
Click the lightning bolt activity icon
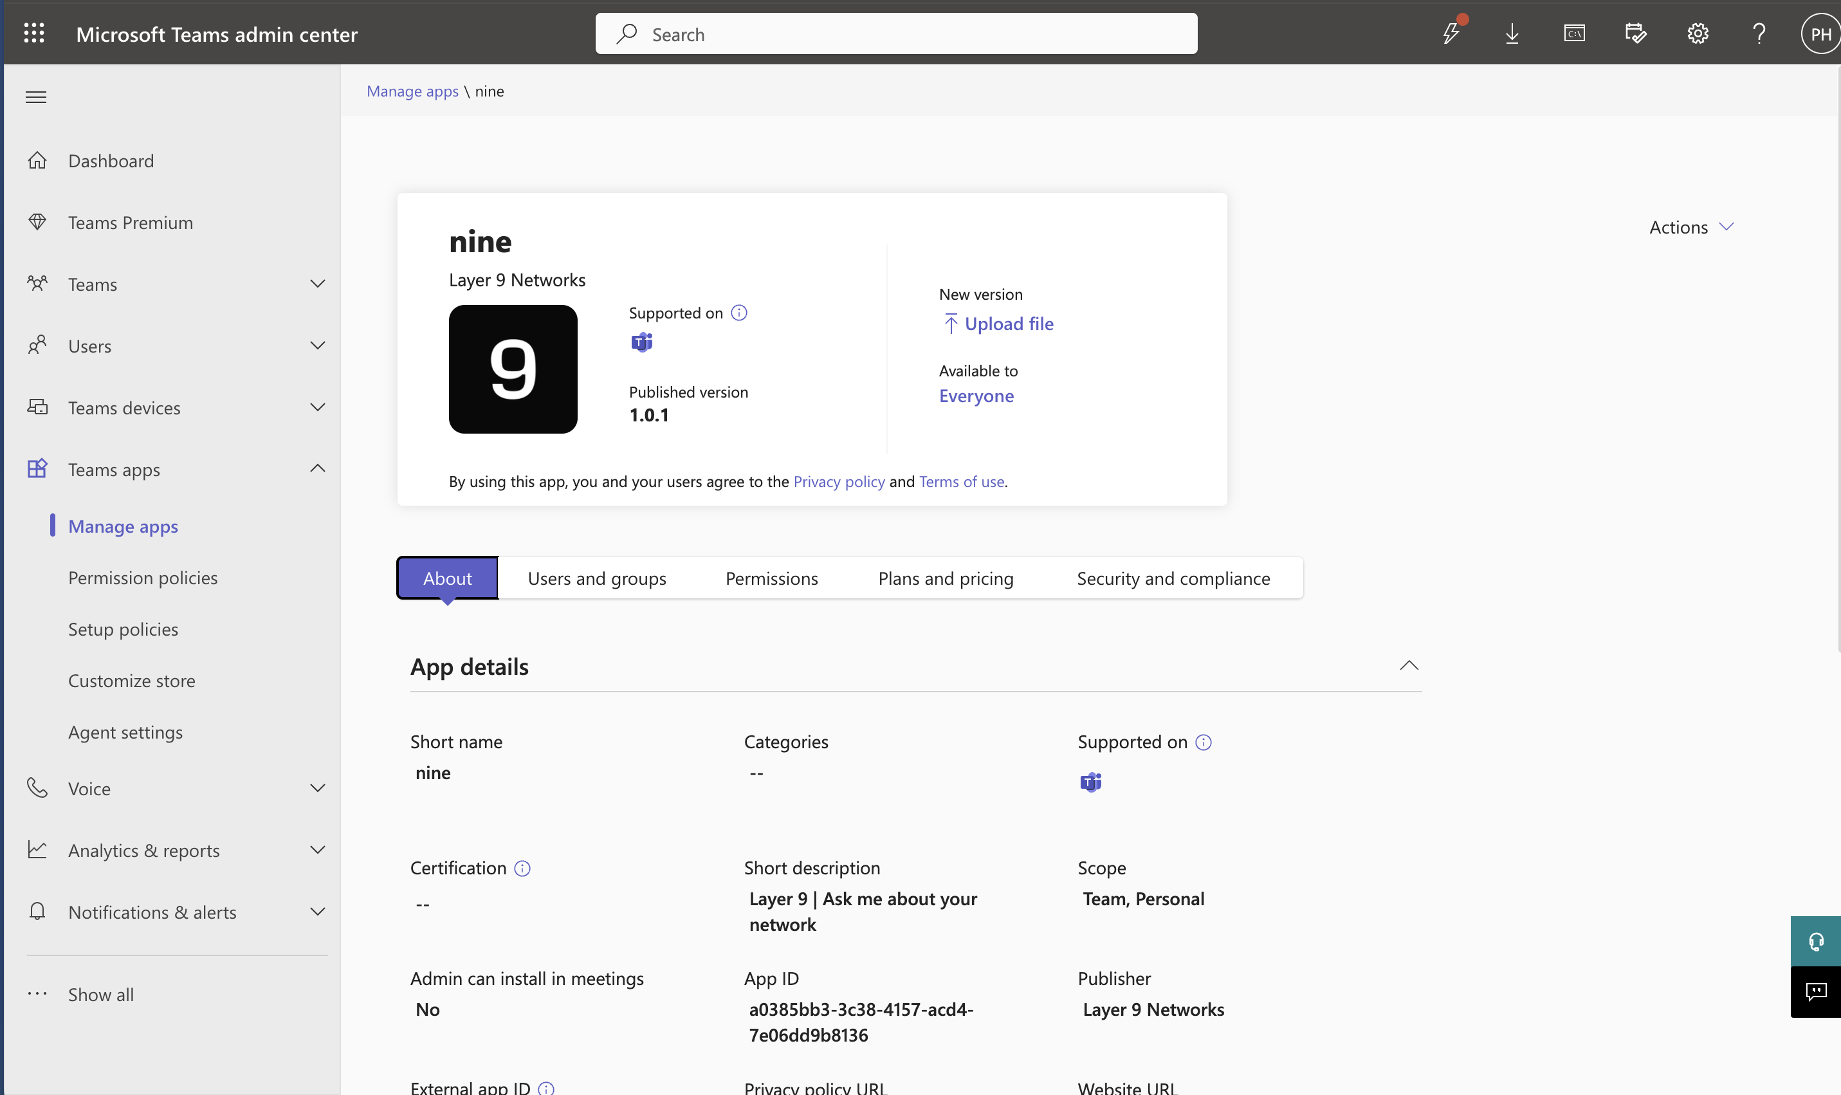(1451, 33)
